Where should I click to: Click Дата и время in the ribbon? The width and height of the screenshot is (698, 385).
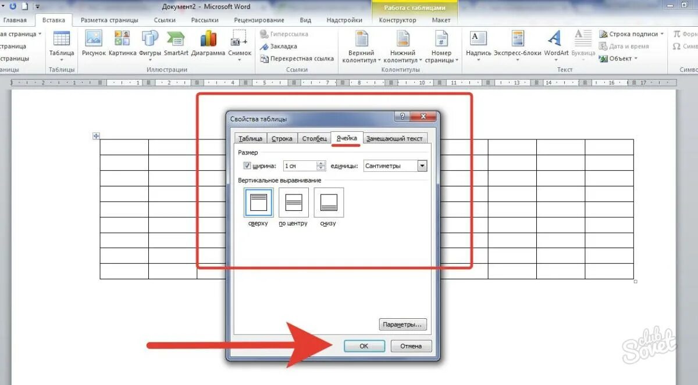624,46
